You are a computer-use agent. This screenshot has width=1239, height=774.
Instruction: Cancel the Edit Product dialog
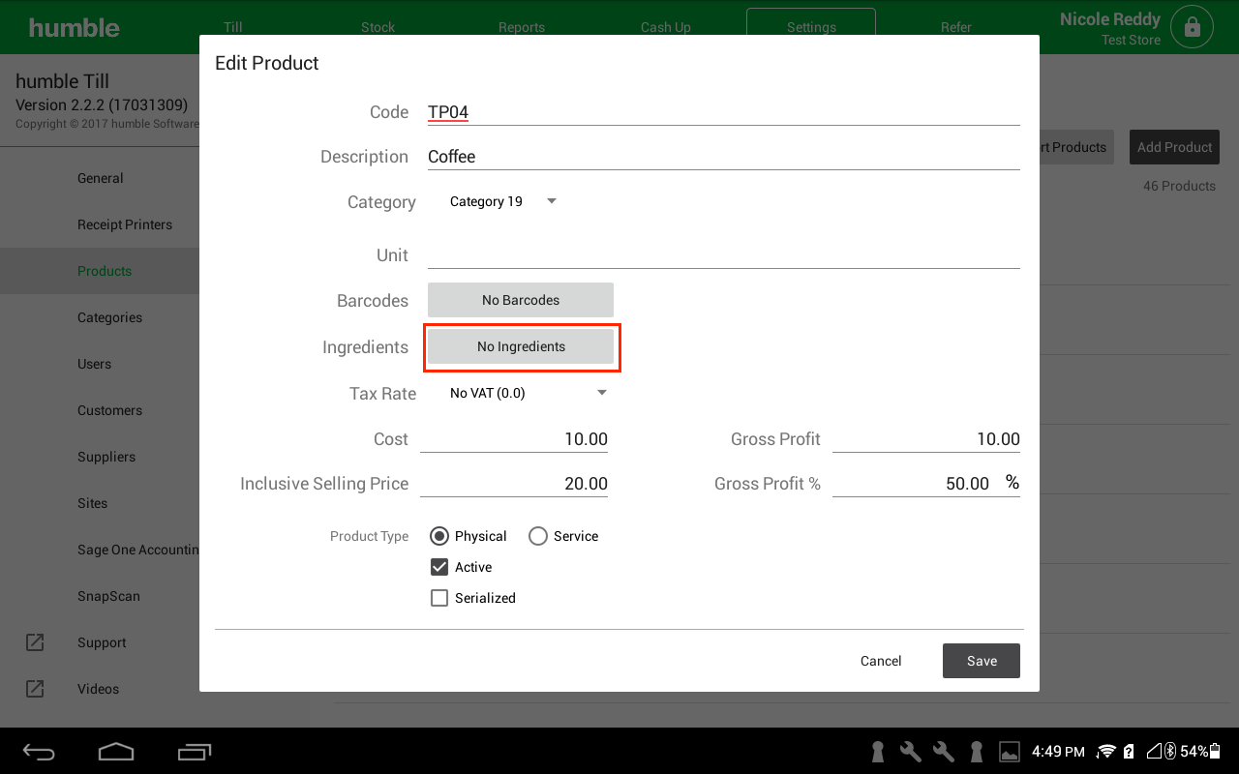tap(881, 661)
